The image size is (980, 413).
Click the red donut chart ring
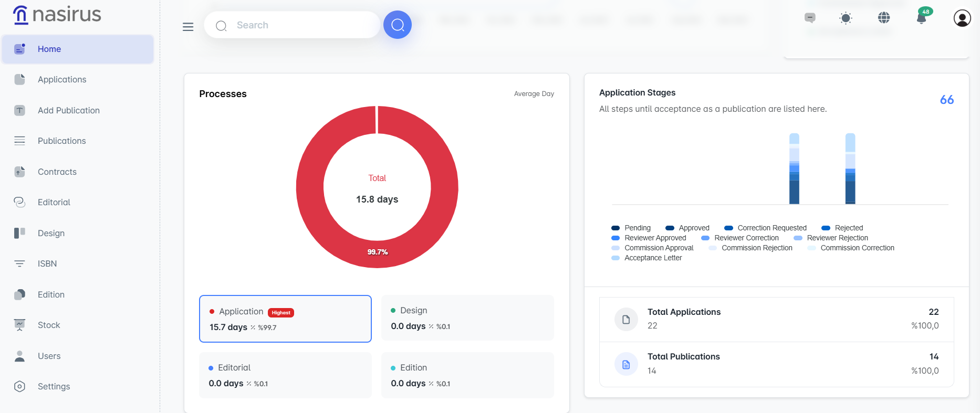pos(310,187)
